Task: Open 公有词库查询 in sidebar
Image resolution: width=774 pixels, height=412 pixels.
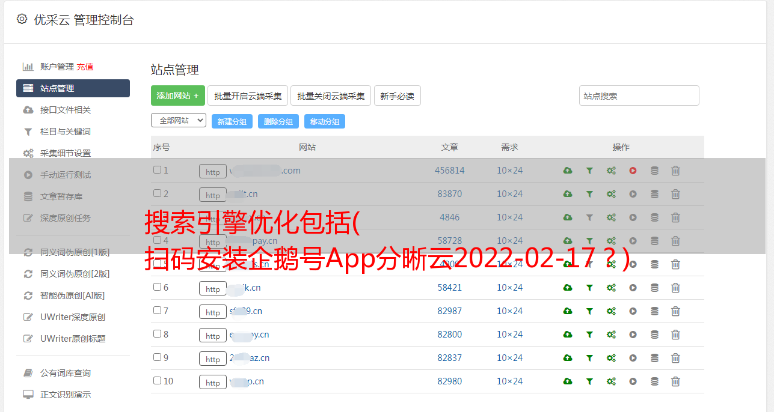Action: pyautogui.click(x=66, y=373)
